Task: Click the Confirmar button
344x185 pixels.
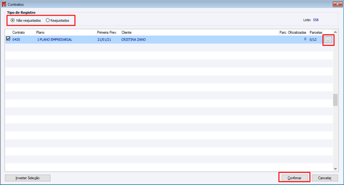Action: click(x=294, y=178)
